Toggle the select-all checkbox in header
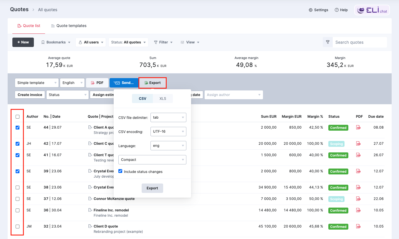This screenshot has height=239, width=399. tap(17, 117)
